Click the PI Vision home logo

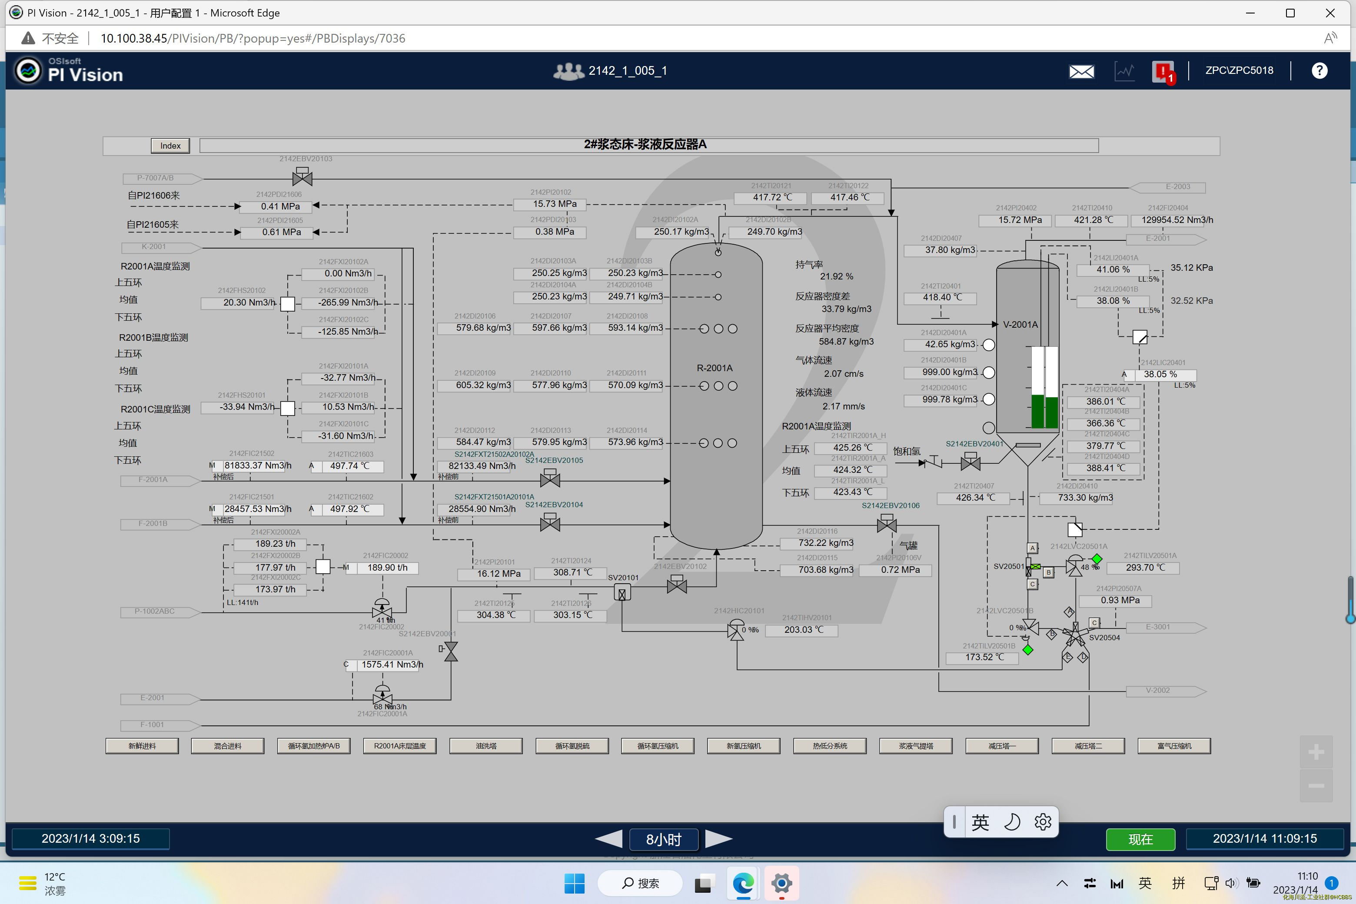[69, 70]
